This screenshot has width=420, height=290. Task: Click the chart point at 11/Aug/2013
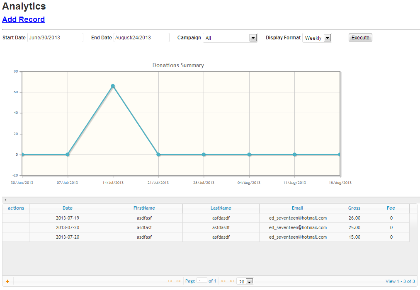295,155
